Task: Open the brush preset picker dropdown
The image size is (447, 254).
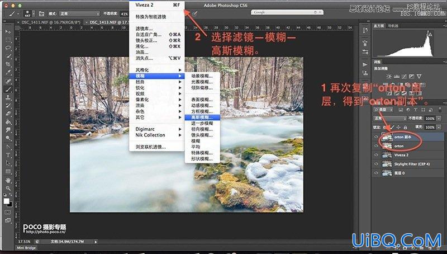Action: point(34,13)
